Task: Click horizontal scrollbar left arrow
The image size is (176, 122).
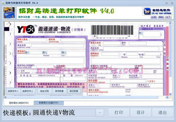Action: [x=5, y=97]
